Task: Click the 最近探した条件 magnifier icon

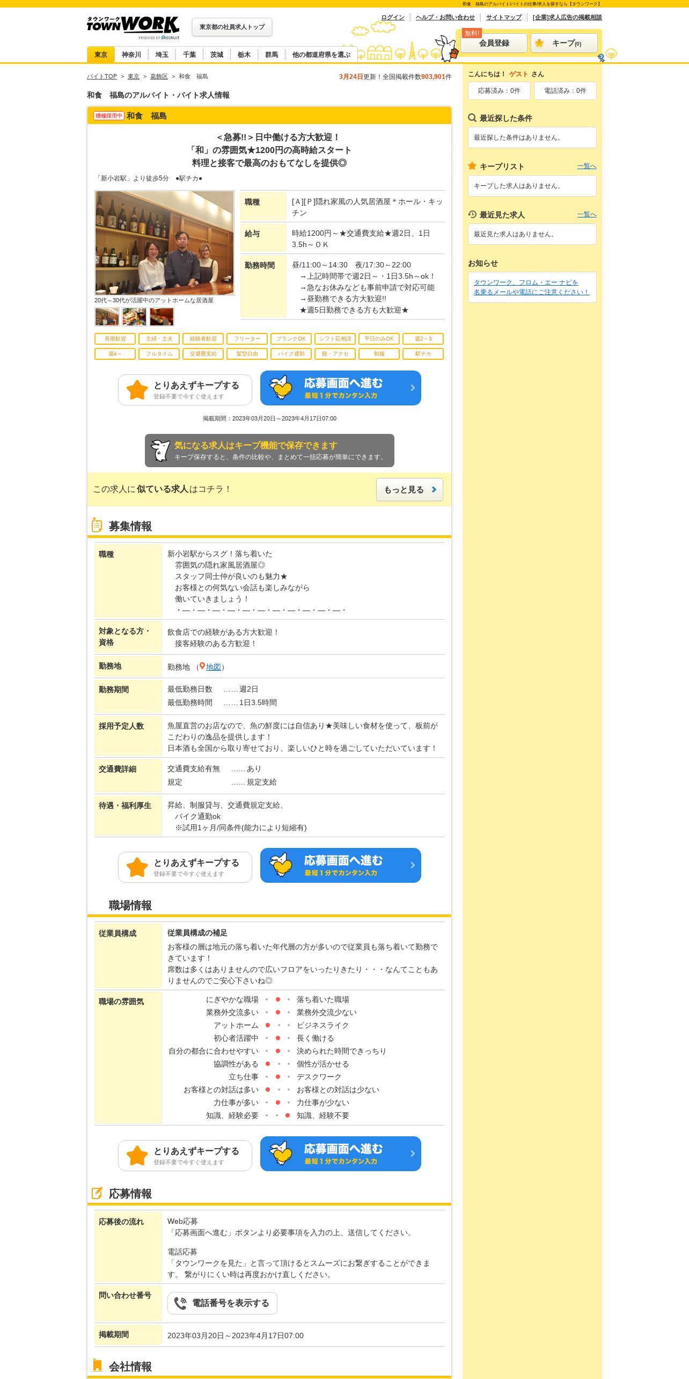Action: coord(472,118)
